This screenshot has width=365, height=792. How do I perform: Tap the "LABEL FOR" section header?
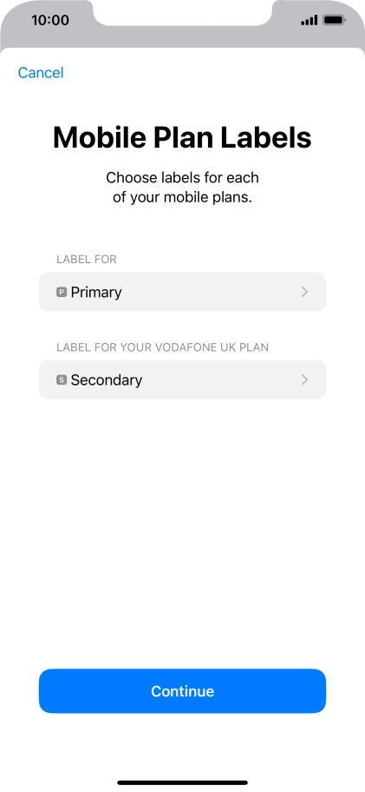87,260
